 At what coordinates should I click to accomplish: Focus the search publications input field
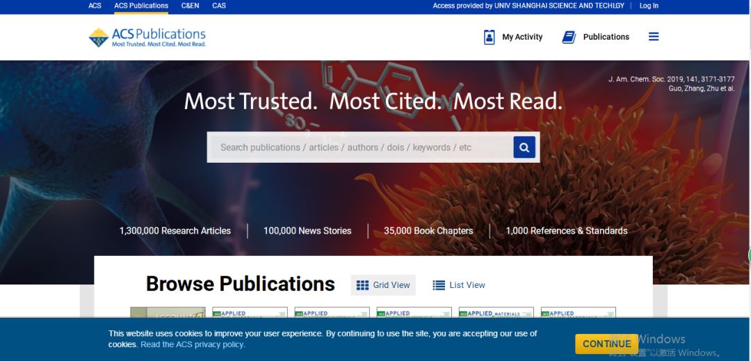(362, 147)
